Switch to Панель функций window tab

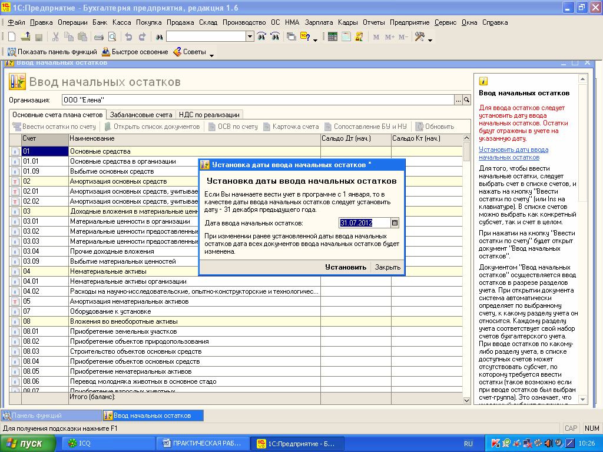coord(51,416)
